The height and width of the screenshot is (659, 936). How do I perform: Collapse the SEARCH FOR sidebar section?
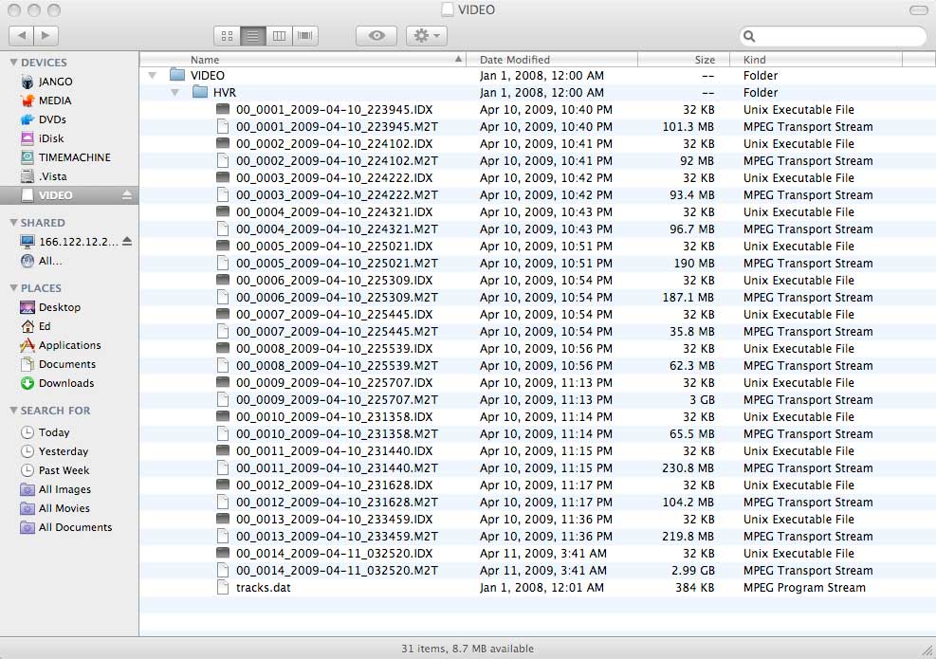click(x=13, y=412)
